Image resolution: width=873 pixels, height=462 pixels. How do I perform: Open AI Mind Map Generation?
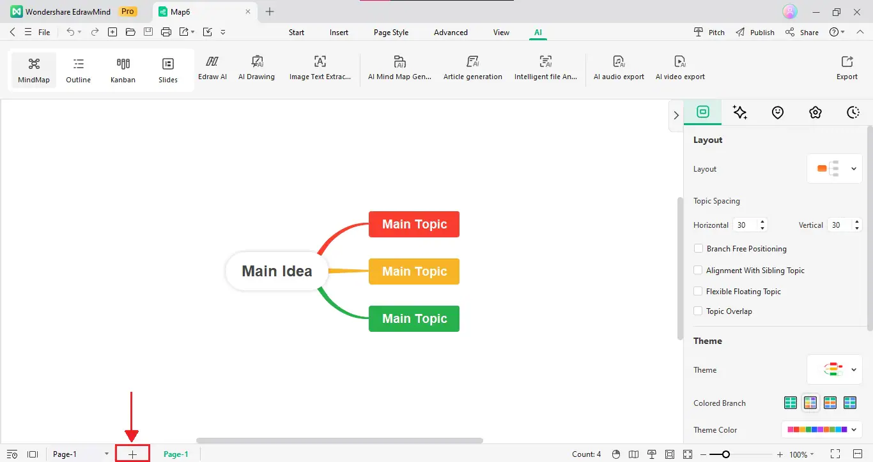[399, 68]
